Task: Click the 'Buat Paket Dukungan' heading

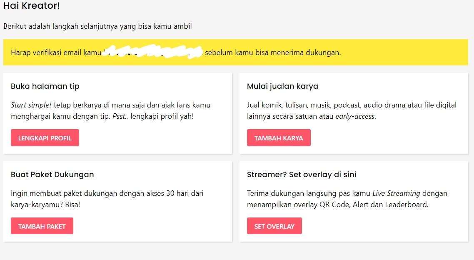Action: [52, 175]
